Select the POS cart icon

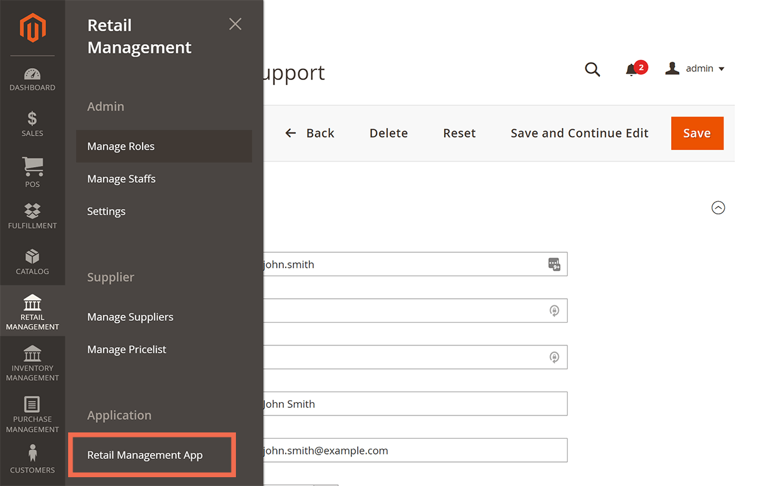pyautogui.click(x=32, y=168)
